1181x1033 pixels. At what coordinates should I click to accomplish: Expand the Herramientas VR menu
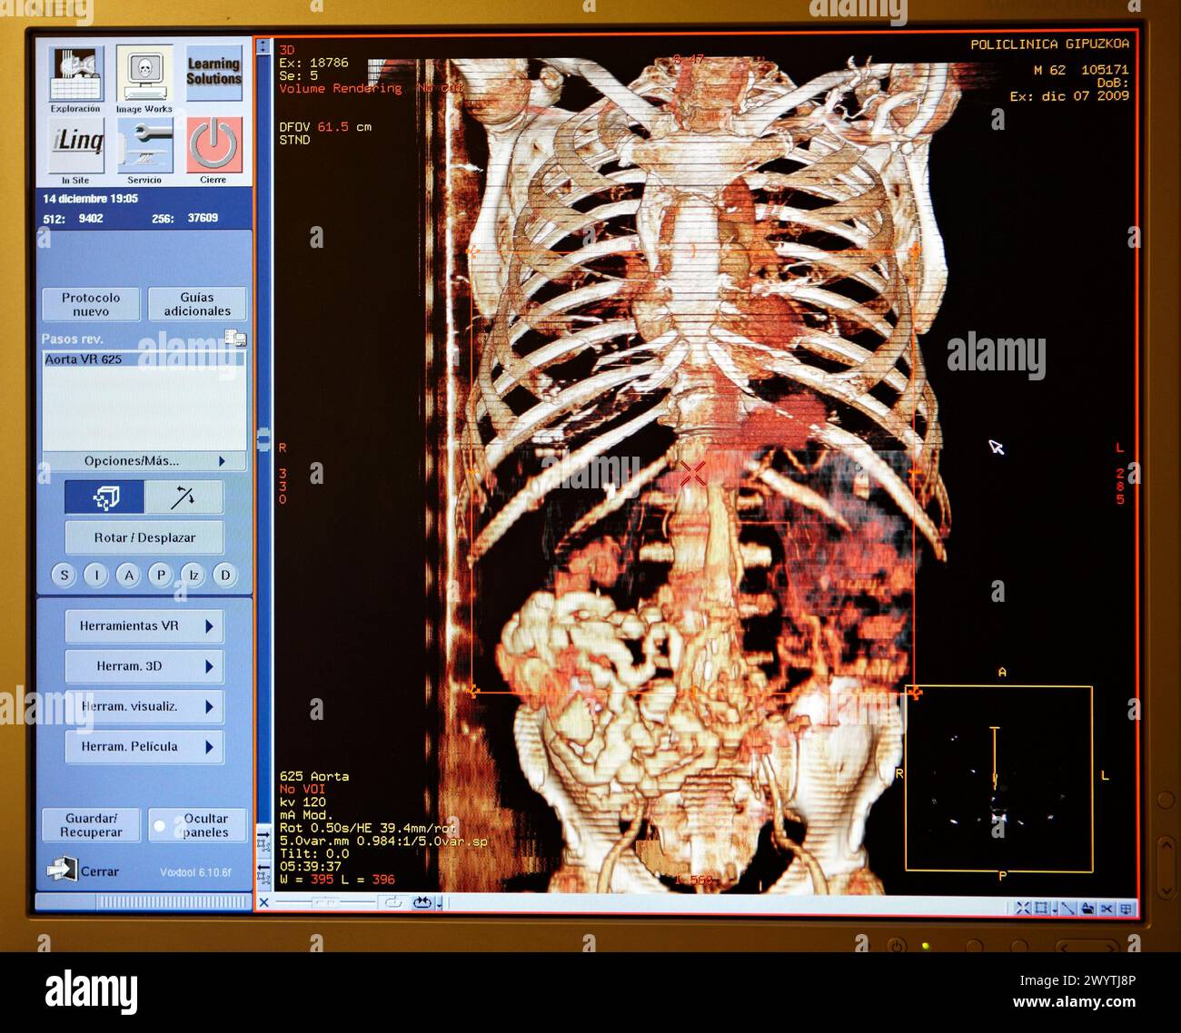pos(144,626)
